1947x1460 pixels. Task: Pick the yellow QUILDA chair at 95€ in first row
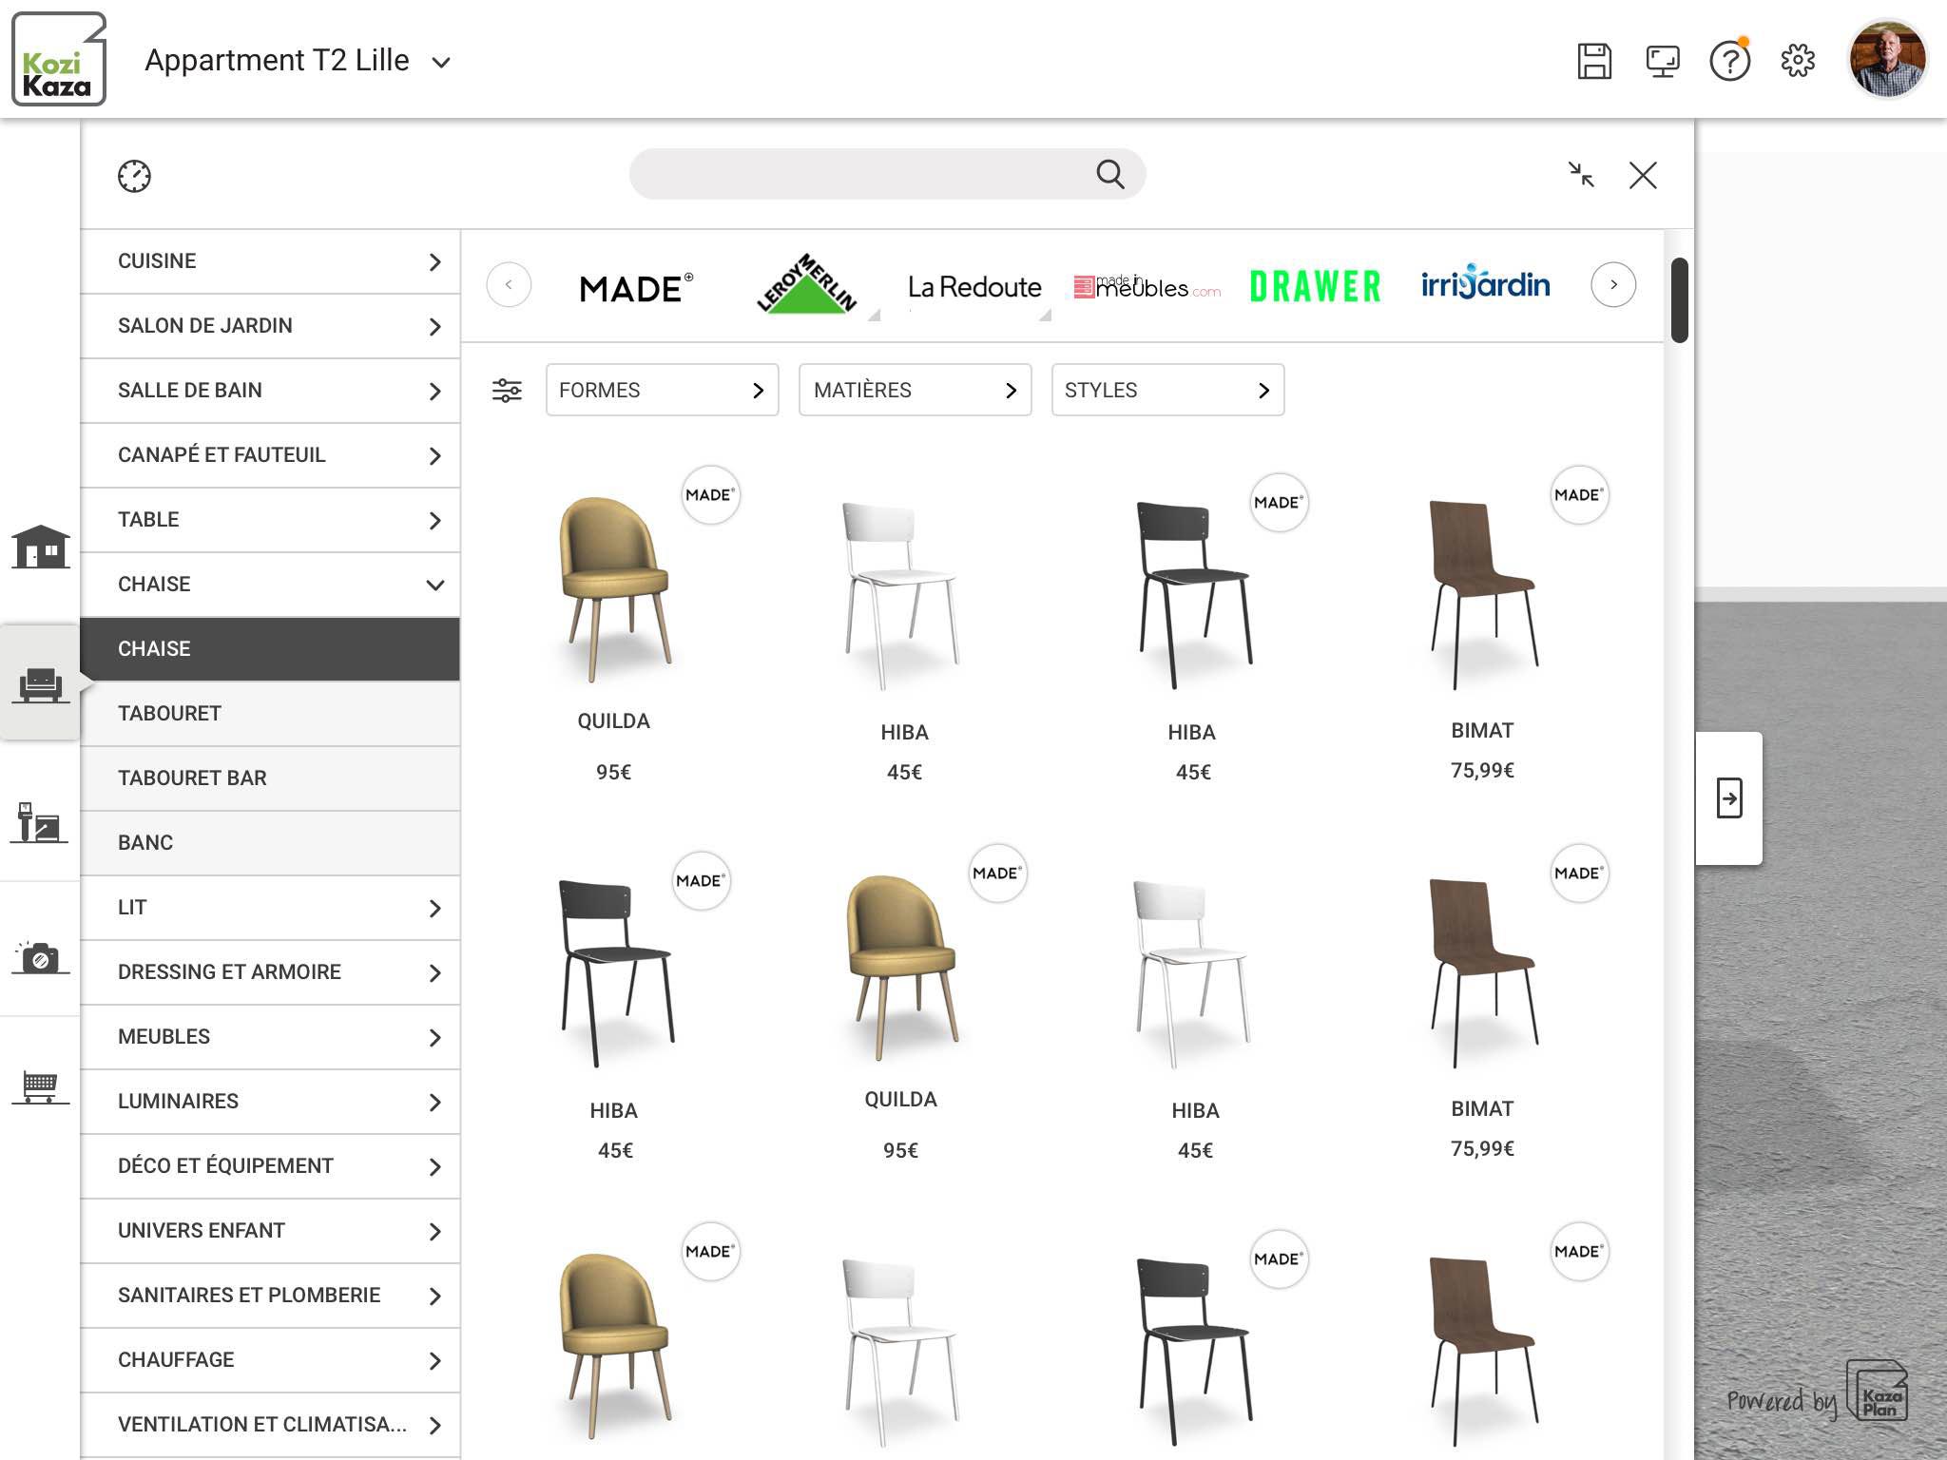click(x=614, y=589)
